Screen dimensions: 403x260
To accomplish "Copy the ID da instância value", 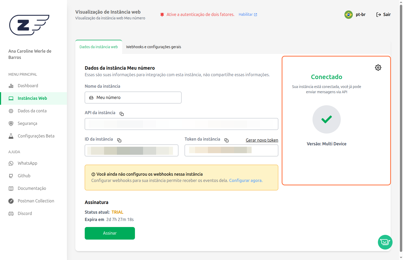I will [x=119, y=140].
